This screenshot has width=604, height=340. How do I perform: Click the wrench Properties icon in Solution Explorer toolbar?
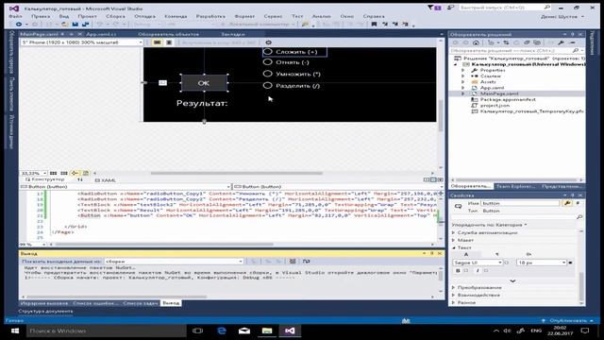click(x=562, y=42)
